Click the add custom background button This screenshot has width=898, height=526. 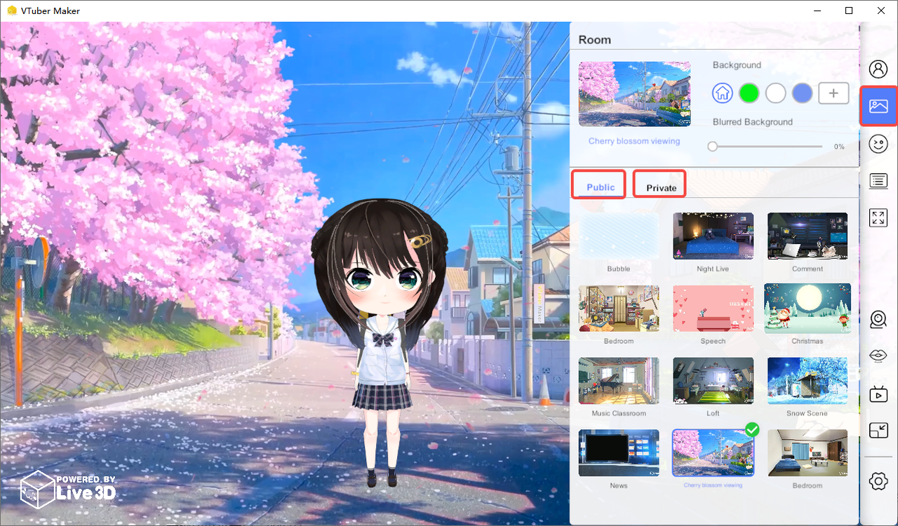833,93
